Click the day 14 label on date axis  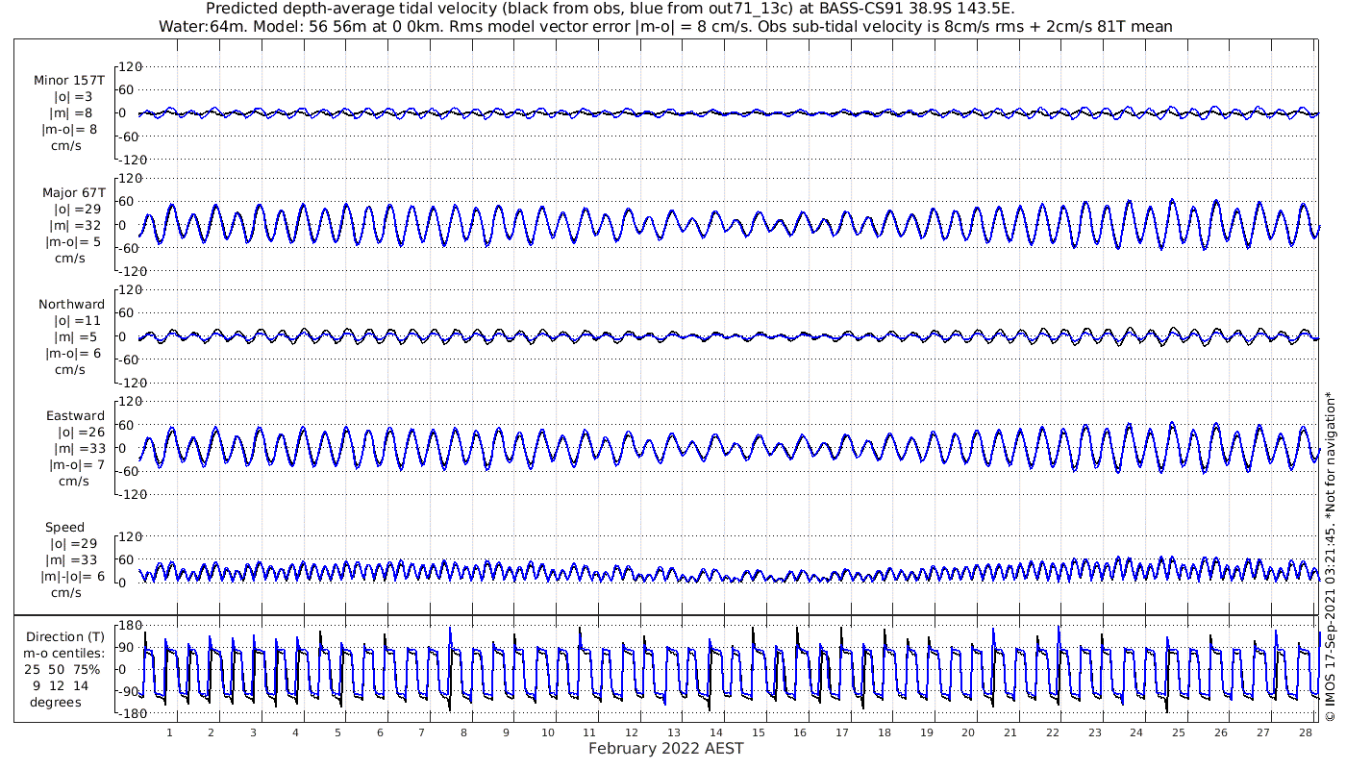(716, 732)
